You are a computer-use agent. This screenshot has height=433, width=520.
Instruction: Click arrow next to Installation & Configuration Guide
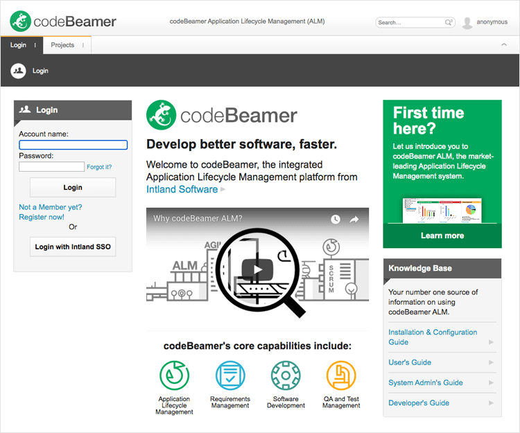491,342
